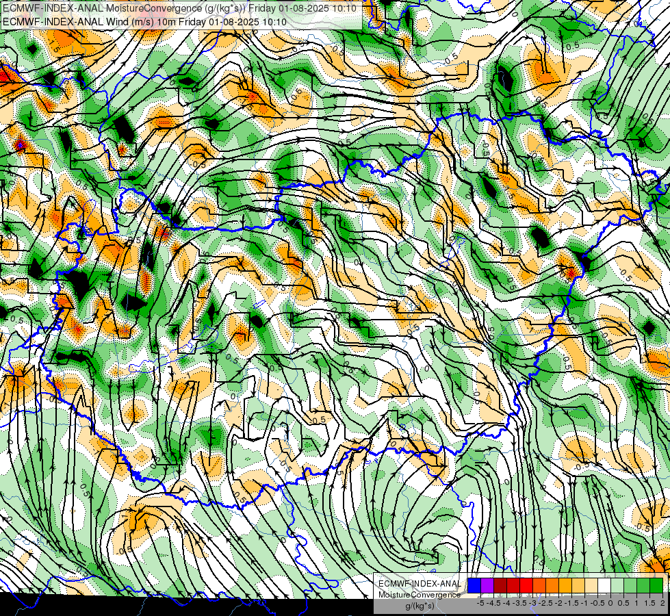
Task: Click the '-1' legend scale value
Action: click(584, 603)
